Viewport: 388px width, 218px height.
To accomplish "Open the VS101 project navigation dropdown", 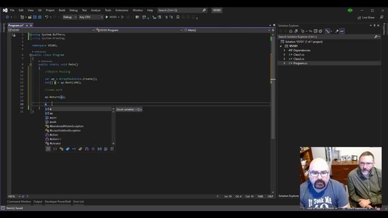I will (x=52, y=30).
